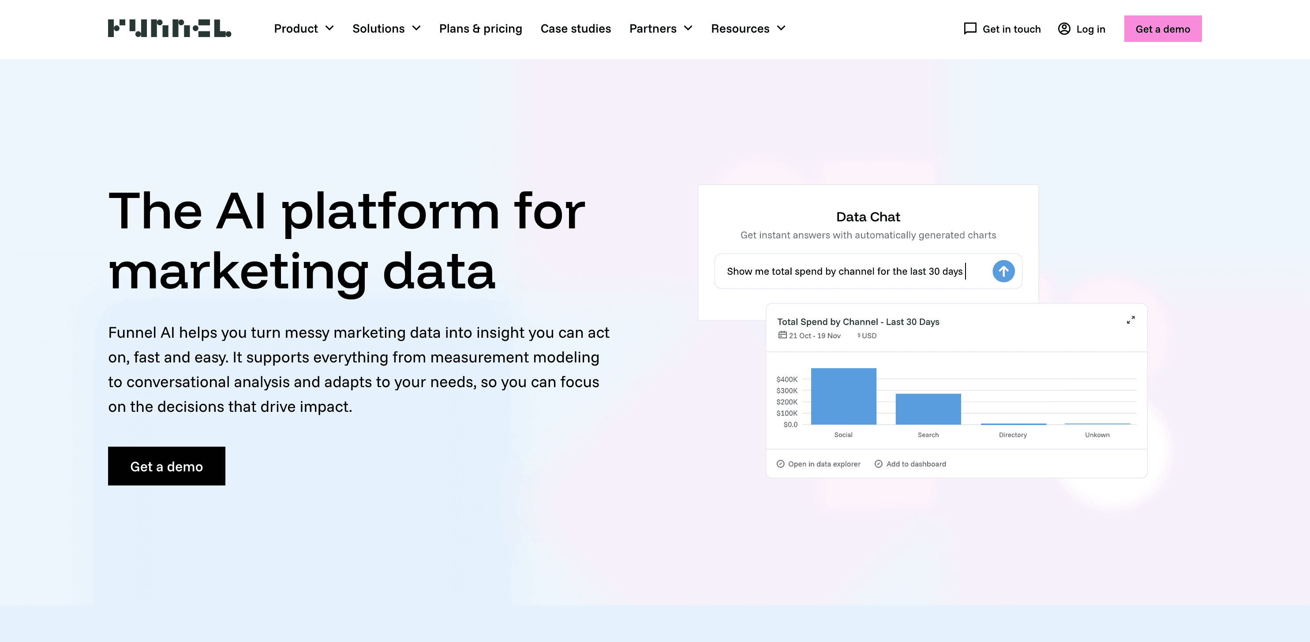The width and height of the screenshot is (1310, 642).
Task: Click the user profile icon beside Log in
Action: pos(1064,29)
